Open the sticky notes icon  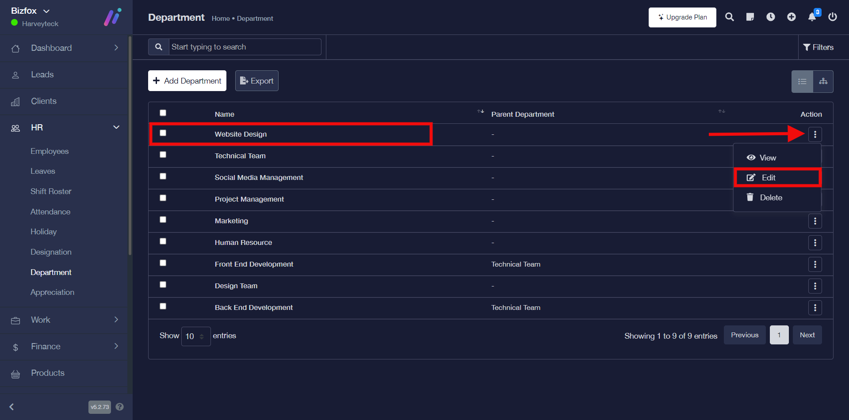click(750, 17)
